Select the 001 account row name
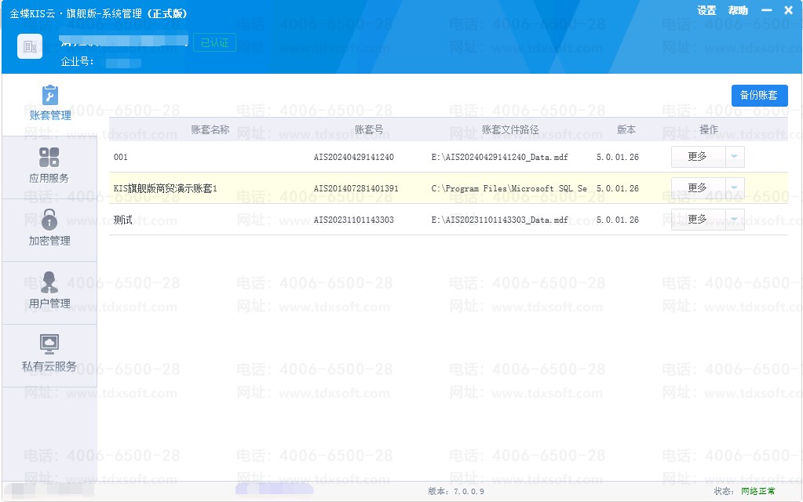The width and height of the screenshot is (803, 502). tap(121, 158)
